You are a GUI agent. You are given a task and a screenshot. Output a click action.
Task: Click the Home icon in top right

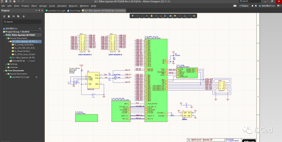(x=252, y=6)
